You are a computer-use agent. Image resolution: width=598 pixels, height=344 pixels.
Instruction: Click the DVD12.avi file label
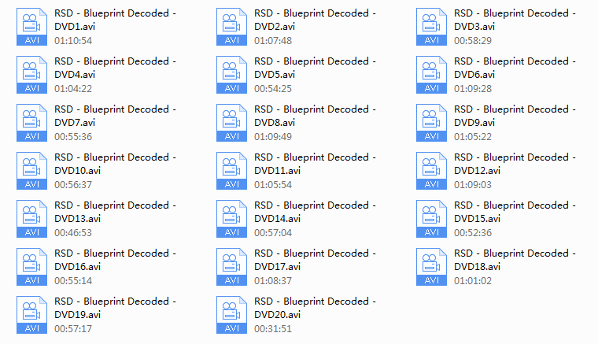515,164
